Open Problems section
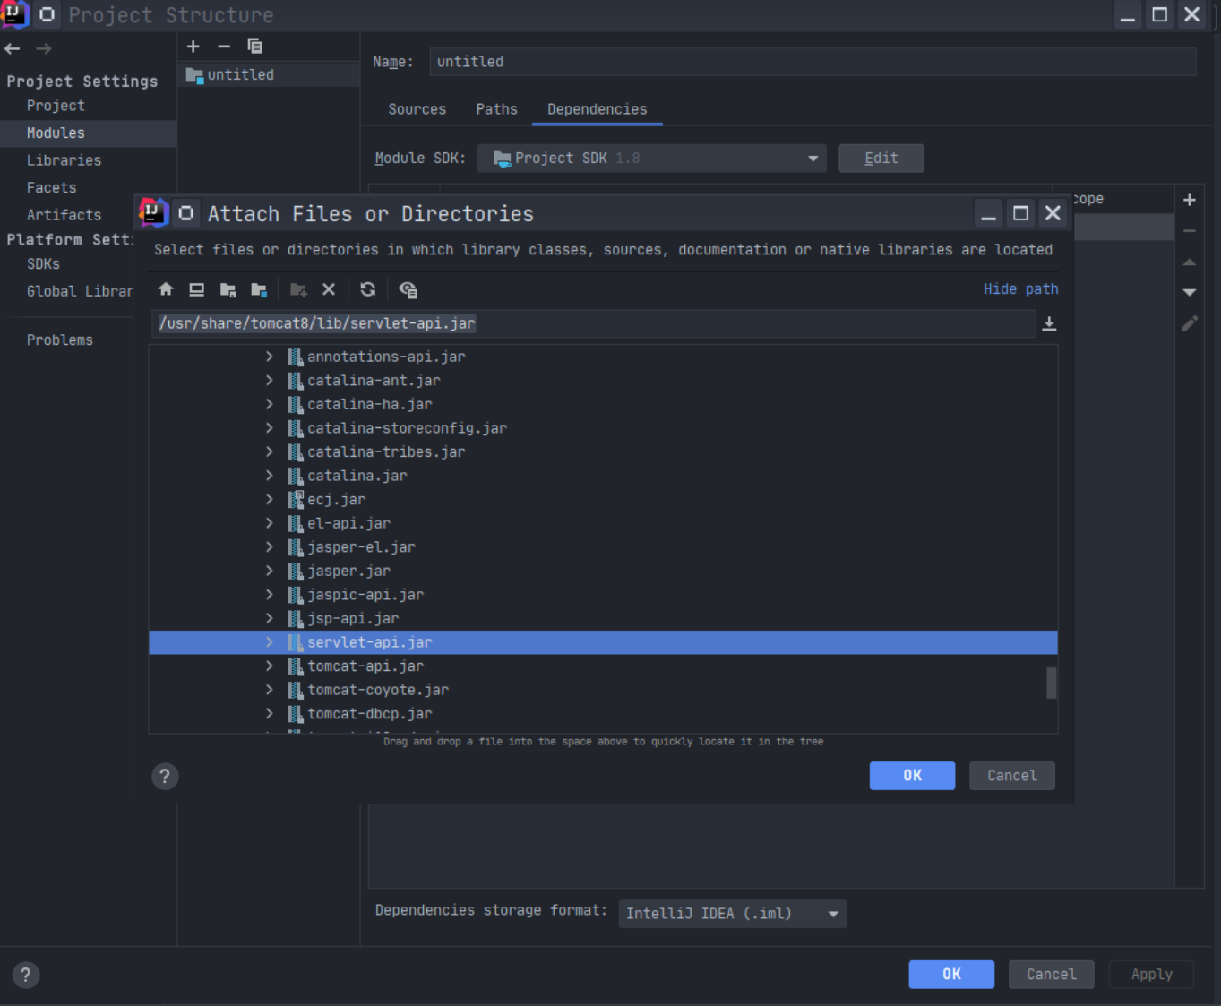Screen dimensions: 1221x1006 point(59,340)
